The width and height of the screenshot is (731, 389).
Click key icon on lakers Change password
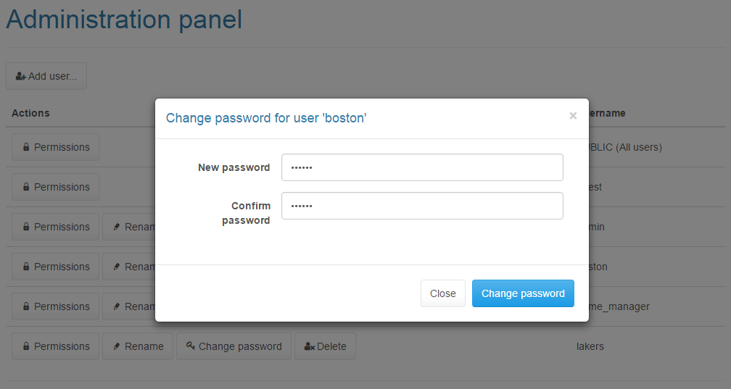coord(191,346)
